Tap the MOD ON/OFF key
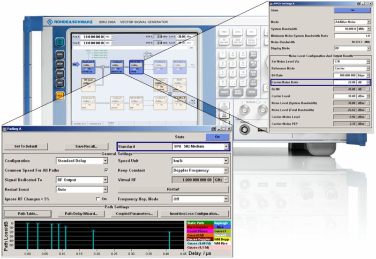This screenshot has height=259, width=376. pos(237,41)
